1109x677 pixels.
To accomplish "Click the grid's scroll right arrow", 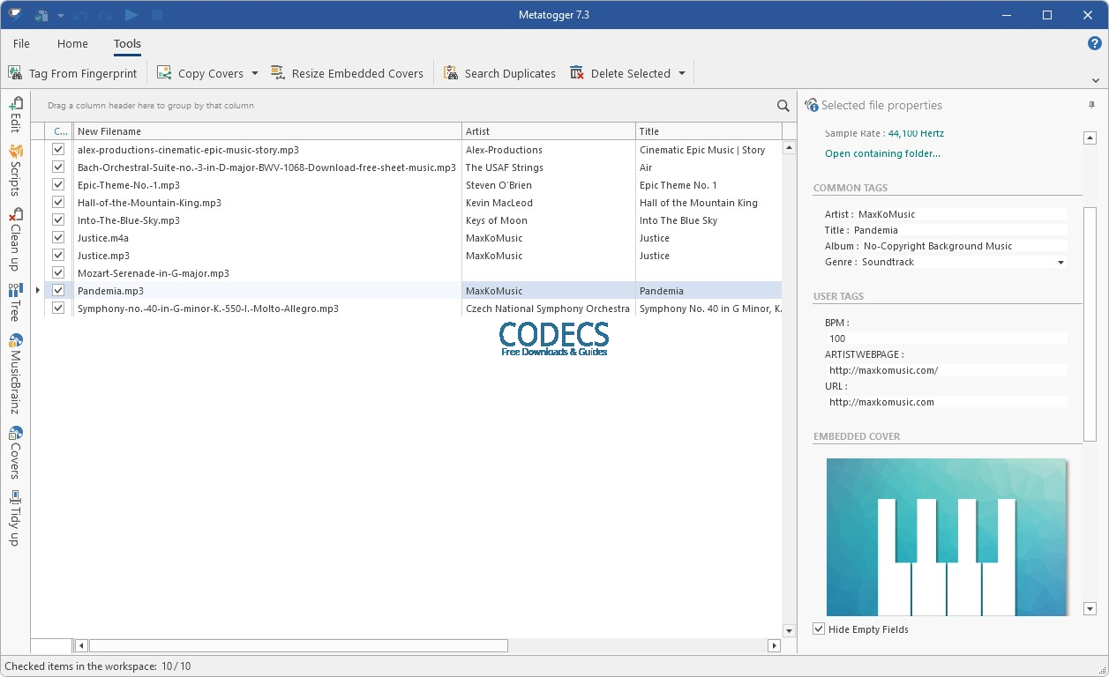I will (x=775, y=645).
